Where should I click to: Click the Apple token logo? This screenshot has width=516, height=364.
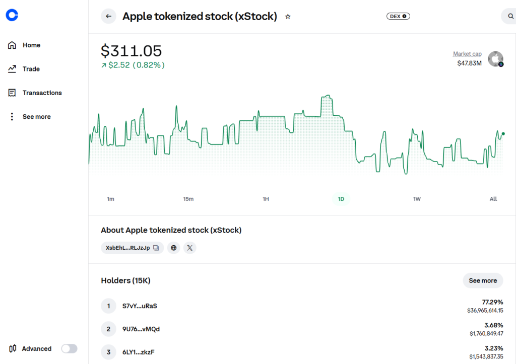496,59
